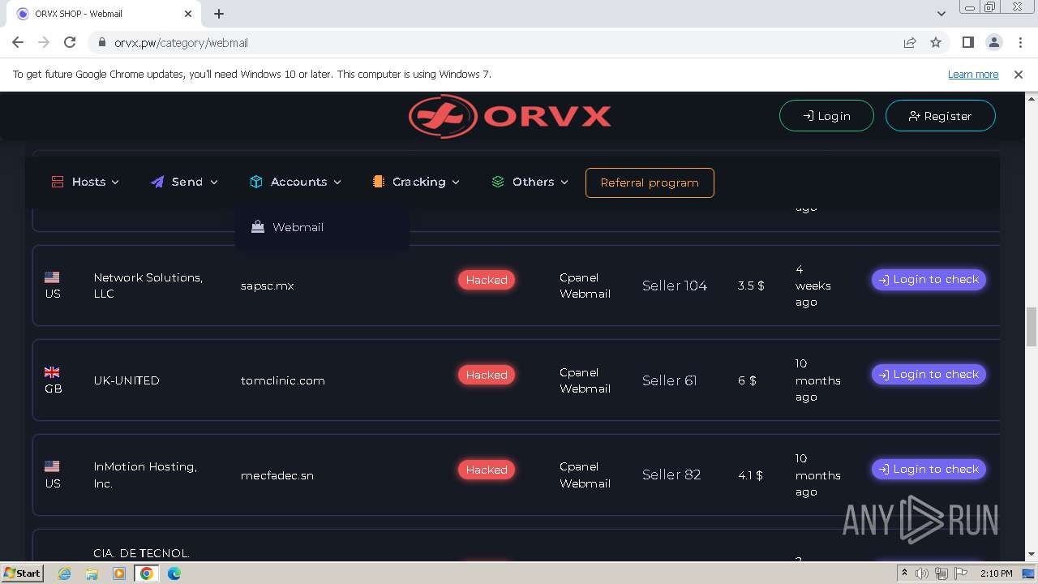
Task: Click Hacked badge for sapsc.mx
Action: [x=487, y=280]
